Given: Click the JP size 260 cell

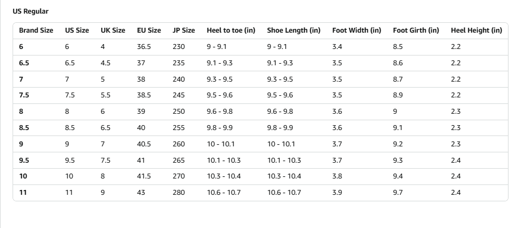Looking at the screenshot, I should [179, 144].
